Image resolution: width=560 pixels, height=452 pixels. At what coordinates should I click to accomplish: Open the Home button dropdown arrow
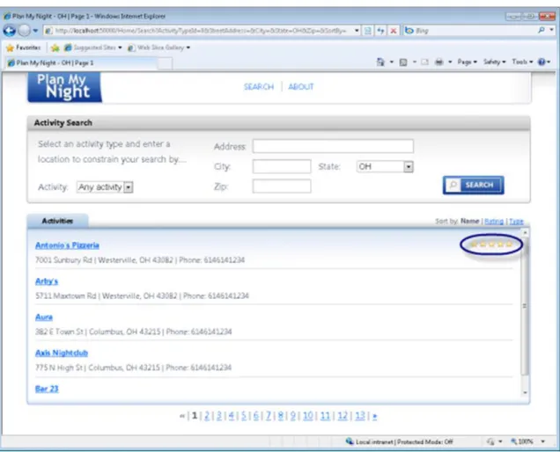392,62
